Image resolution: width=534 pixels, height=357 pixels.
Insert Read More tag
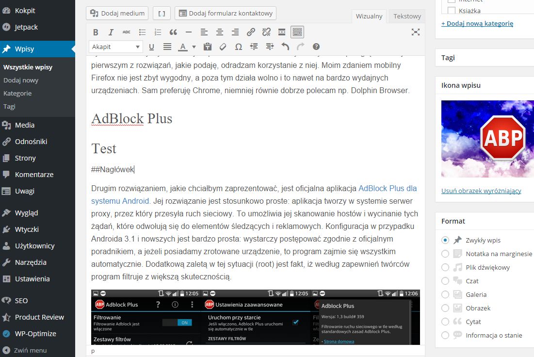click(x=282, y=32)
